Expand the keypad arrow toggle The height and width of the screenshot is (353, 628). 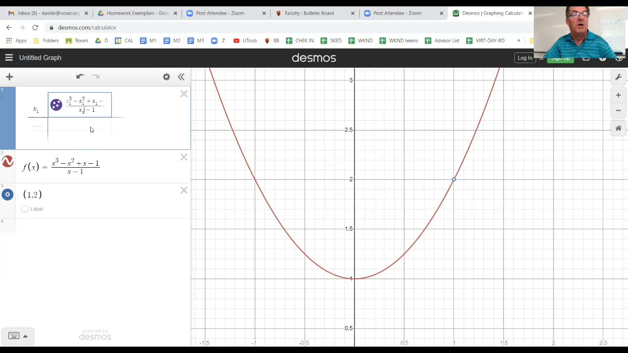pos(26,336)
